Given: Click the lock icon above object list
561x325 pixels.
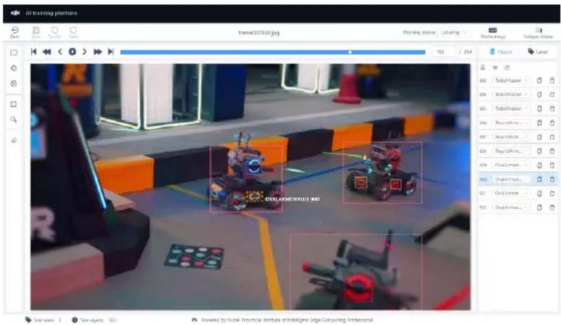Looking at the screenshot, I should pos(482,68).
